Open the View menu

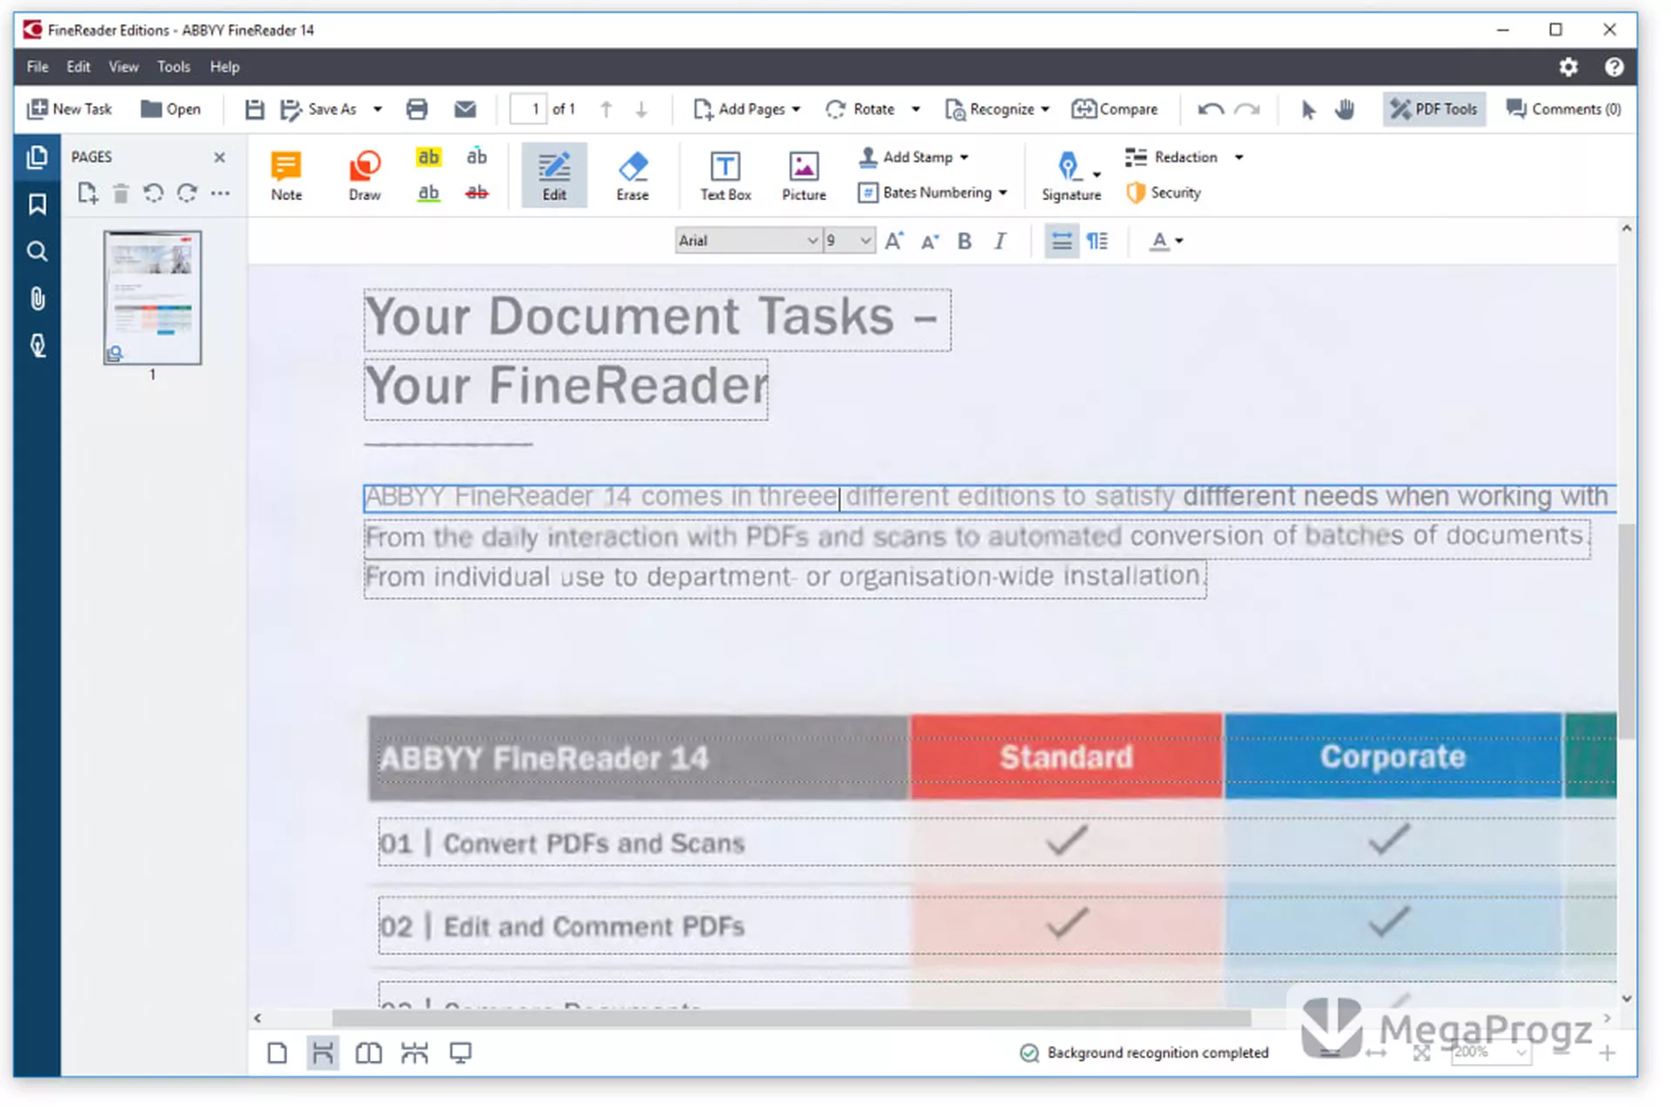coord(124,67)
